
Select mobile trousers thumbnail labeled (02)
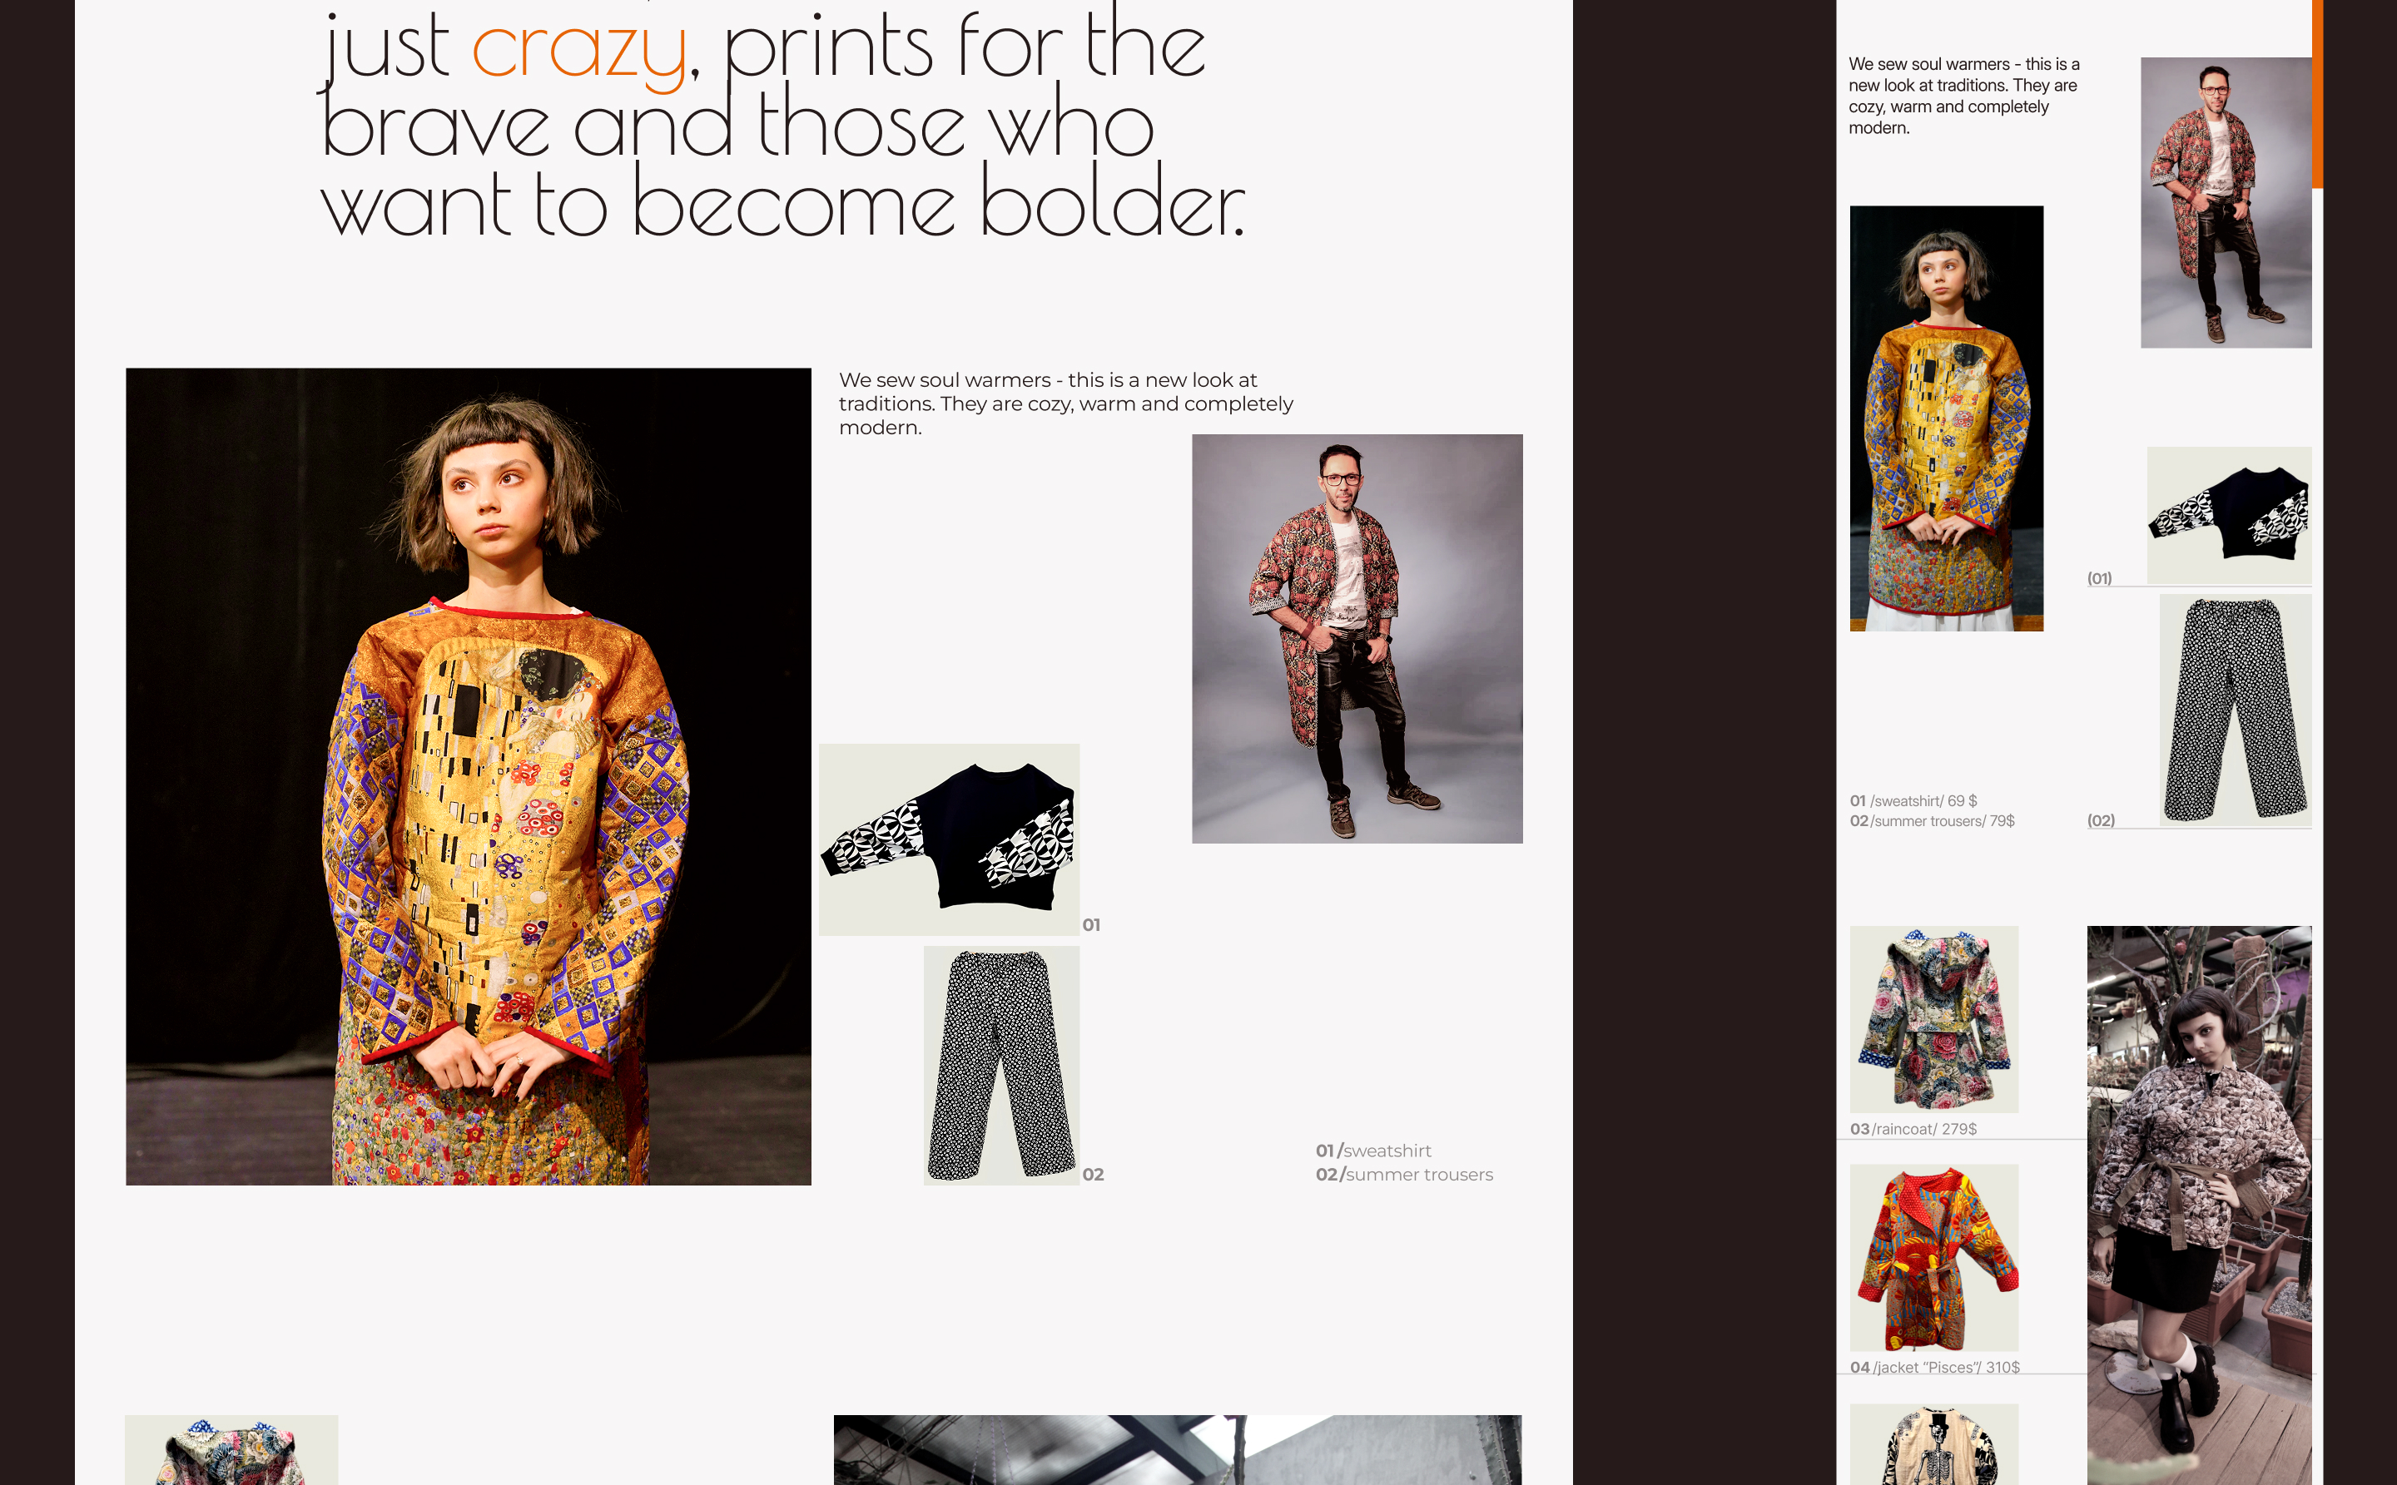[2235, 709]
